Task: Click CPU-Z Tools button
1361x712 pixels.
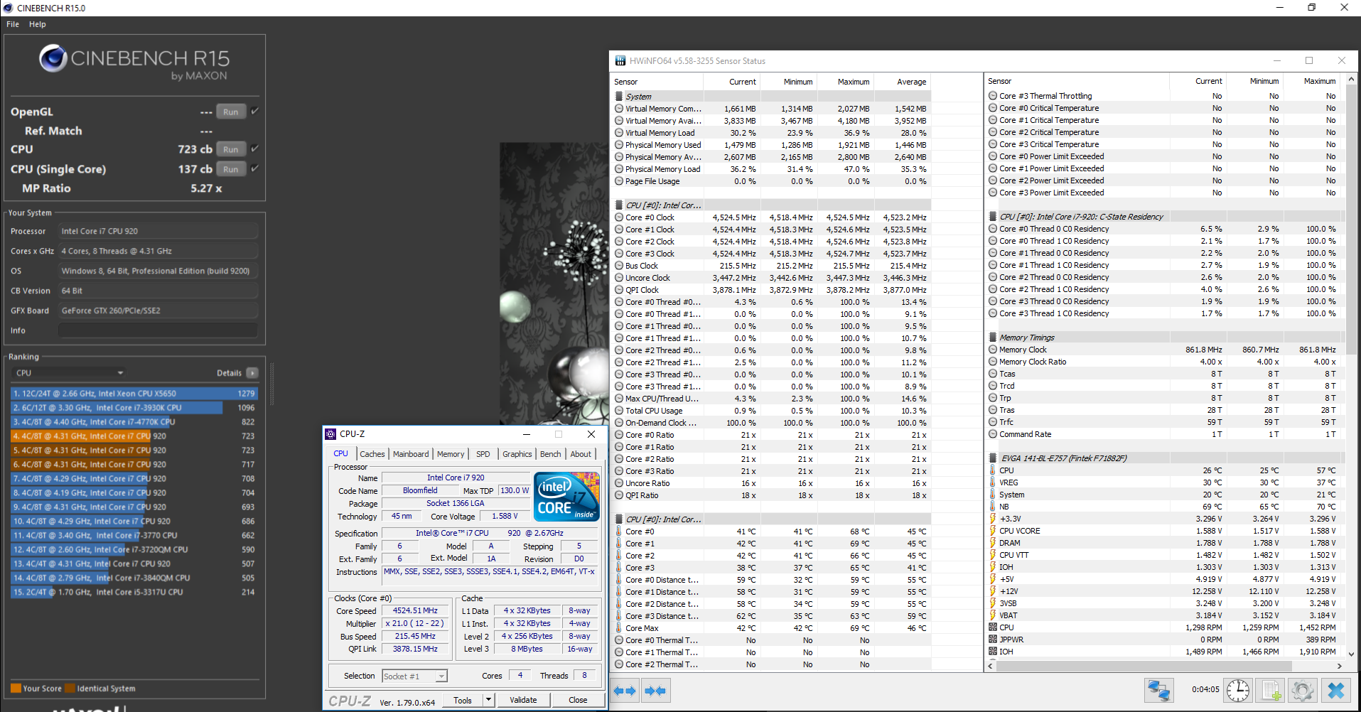Action: pos(463,700)
